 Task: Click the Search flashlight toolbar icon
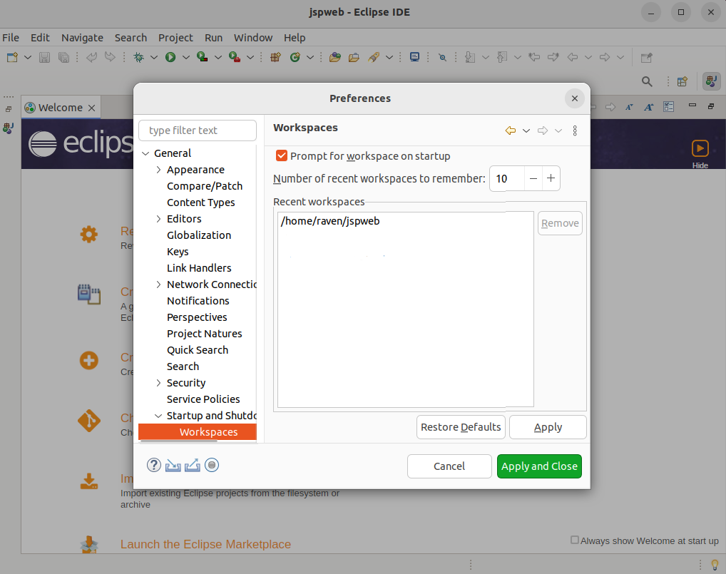coord(374,57)
